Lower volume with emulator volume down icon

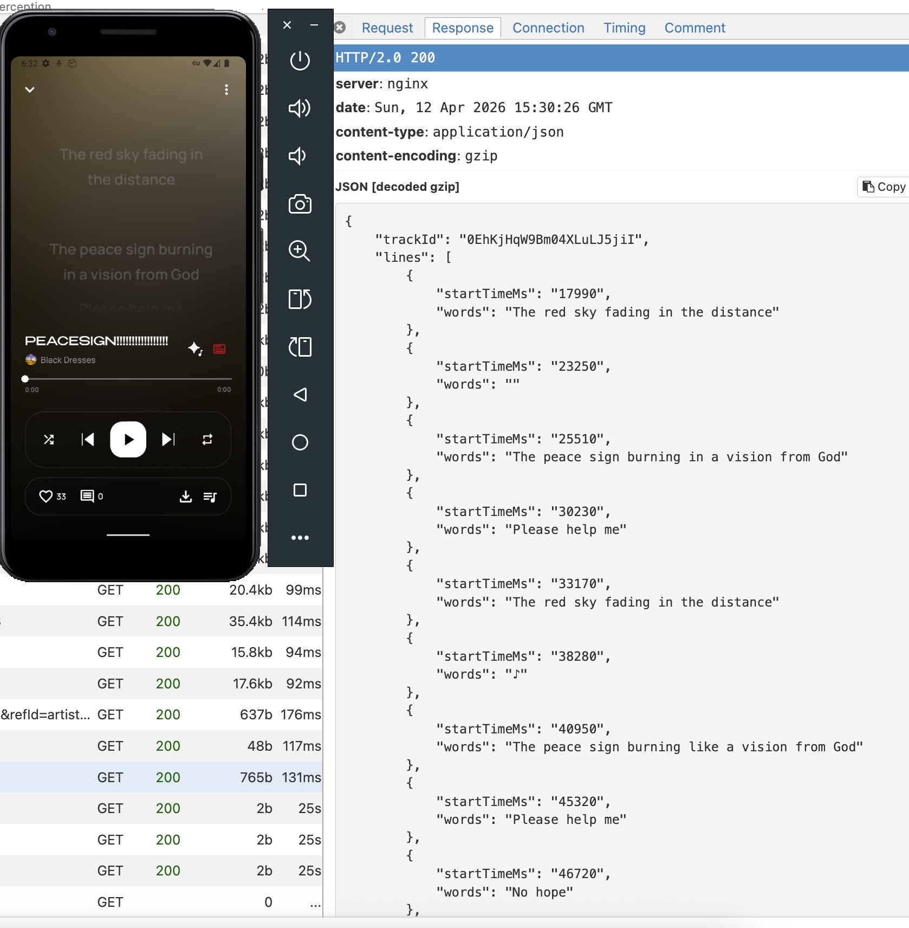coord(297,156)
